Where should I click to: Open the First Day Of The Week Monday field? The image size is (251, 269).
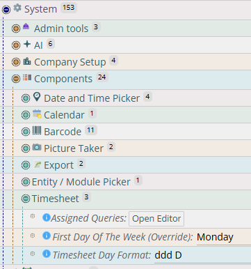[224, 238]
